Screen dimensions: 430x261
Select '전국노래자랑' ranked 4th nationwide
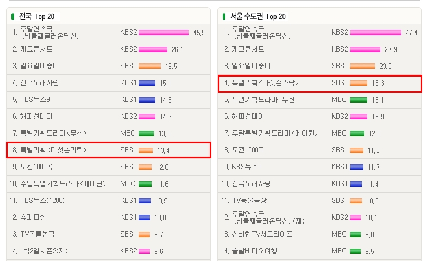coord(40,83)
